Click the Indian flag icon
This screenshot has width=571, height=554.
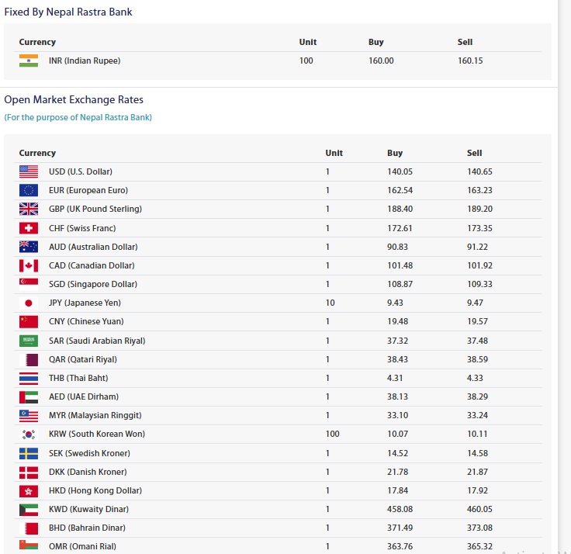[x=29, y=61]
